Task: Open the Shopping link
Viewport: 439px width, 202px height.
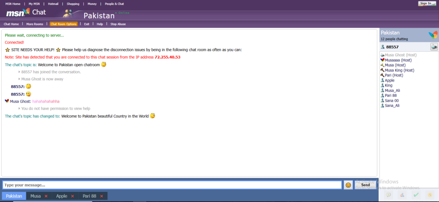Action: tap(73, 4)
